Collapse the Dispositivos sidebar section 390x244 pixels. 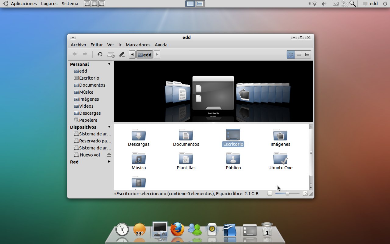[109, 127]
